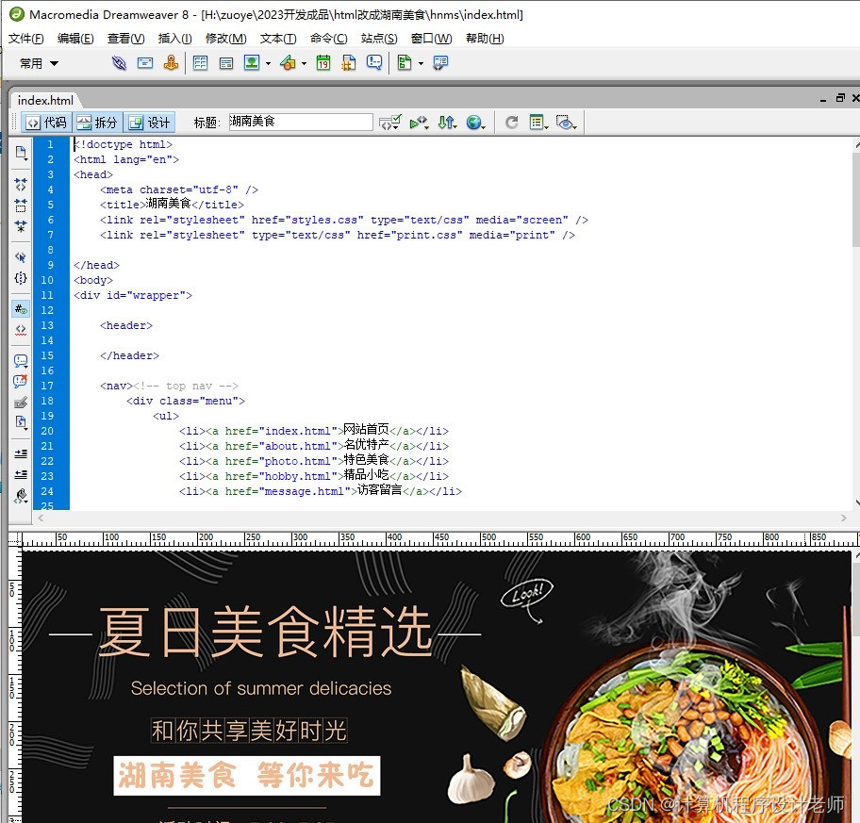860x823 pixels.
Task: Toggle Line Numbers in coding toolbar
Action: pos(21,309)
